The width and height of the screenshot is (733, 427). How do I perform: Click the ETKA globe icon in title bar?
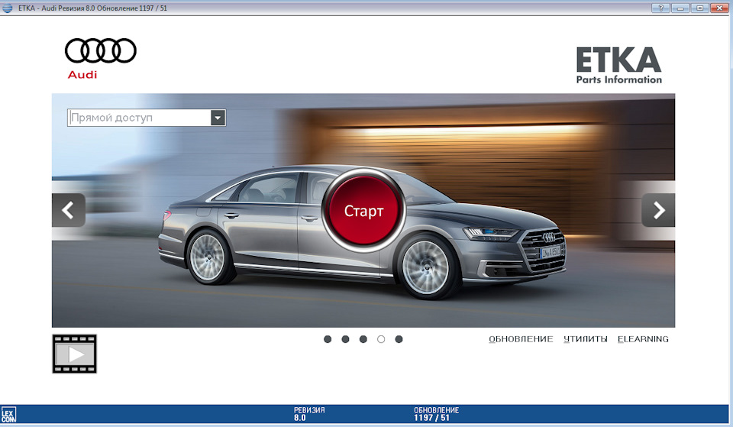[x=8, y=8]
